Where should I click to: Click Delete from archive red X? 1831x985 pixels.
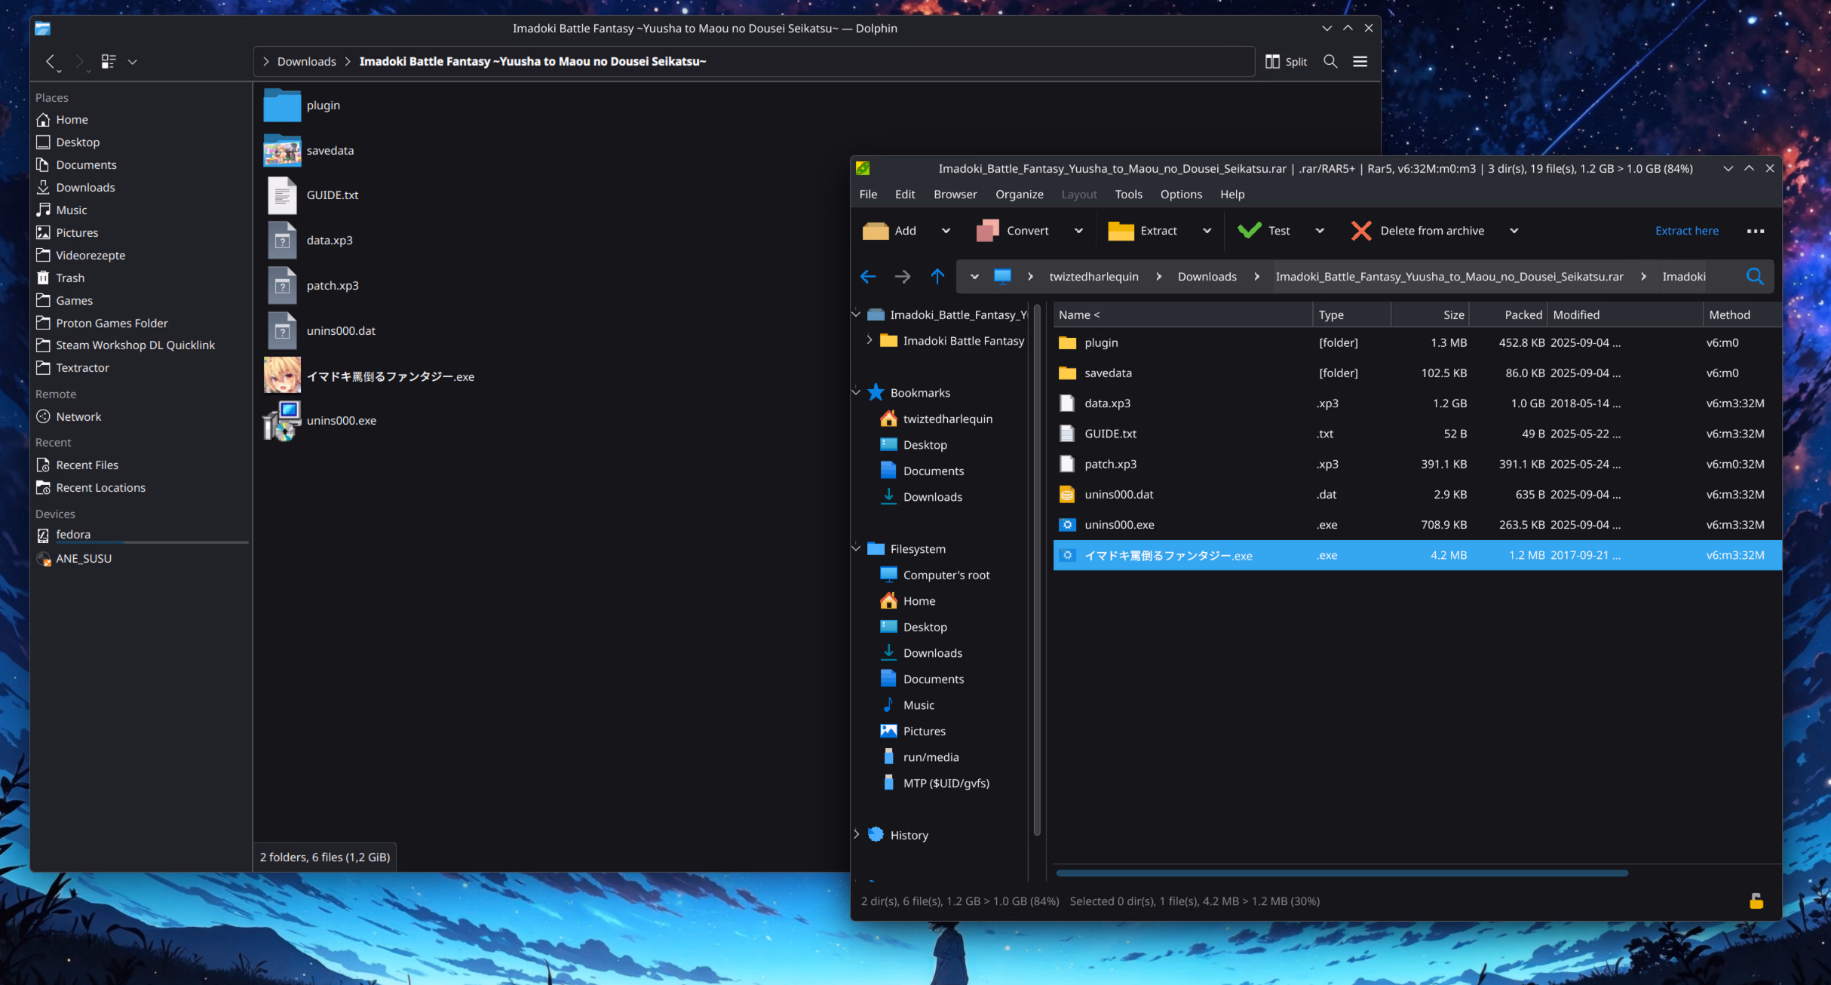[x=1360, y=231]
